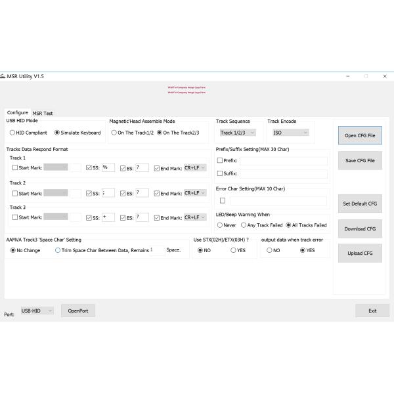Viewport: 394px width, 394px height.
Task: Select HID Compliant radio option
Action: pos(12,133)
